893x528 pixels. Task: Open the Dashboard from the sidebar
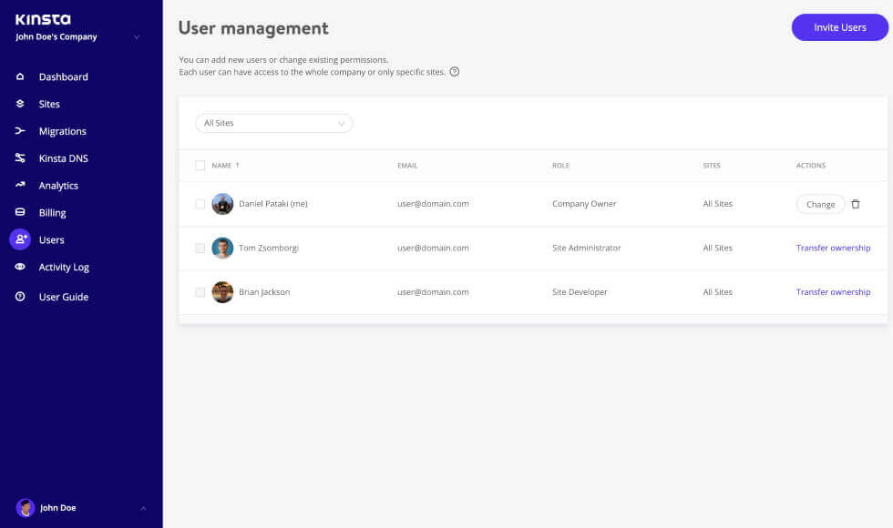[62, 76]
